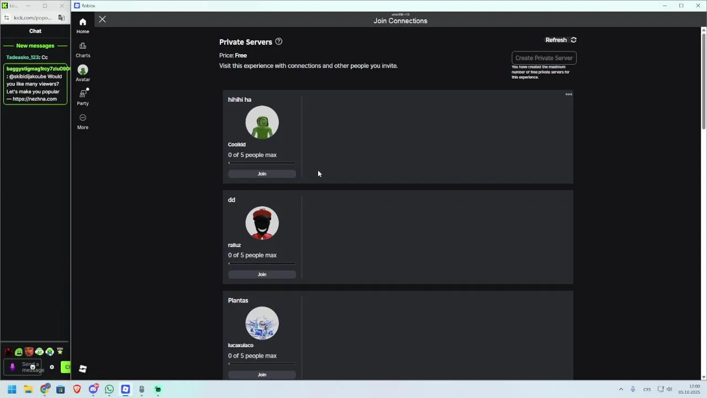The height and width of the screenshot is (398, 707).
Task: Click the green Chat send button in Kick
Action: (x=66, y=367)
